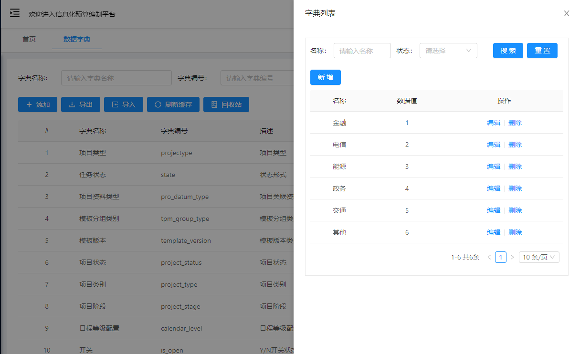Focus the 字典名称 input field

click(116, 78)
